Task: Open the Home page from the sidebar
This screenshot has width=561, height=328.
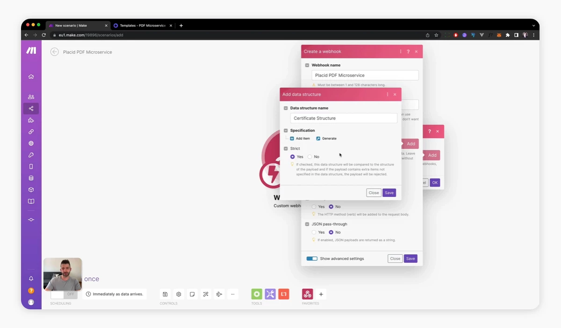Action: 31,77
